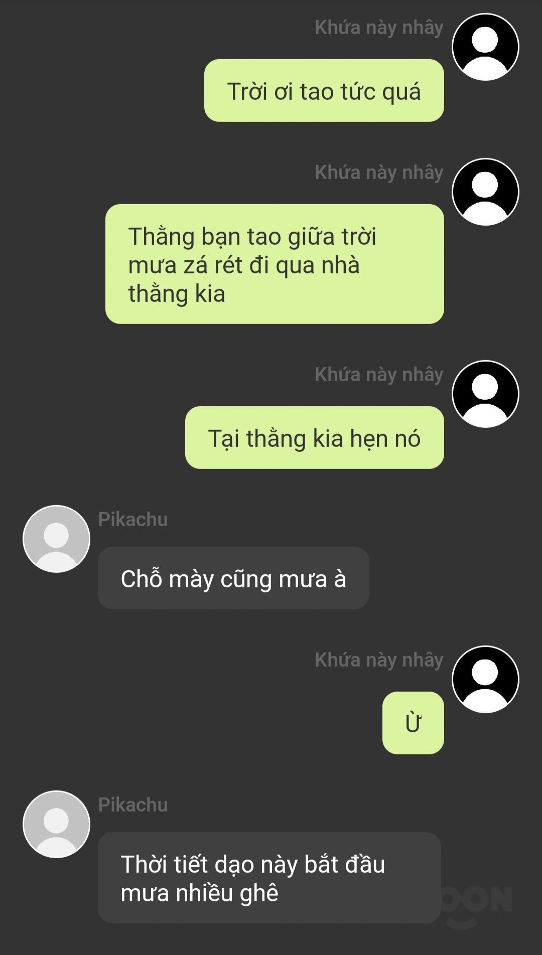Tap the message "Thời tiết dạo này bắt đầu mưa nhiều ghê"
The width and height of the screenshot is (542, 955).
[269, 878]
